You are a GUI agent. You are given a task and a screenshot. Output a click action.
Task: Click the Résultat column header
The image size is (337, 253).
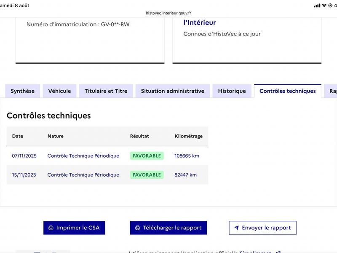click(x=139, y=136)
